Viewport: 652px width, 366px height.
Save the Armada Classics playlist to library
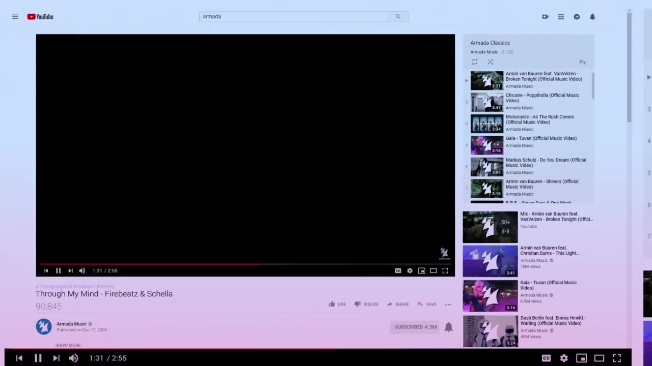(582, 62)
